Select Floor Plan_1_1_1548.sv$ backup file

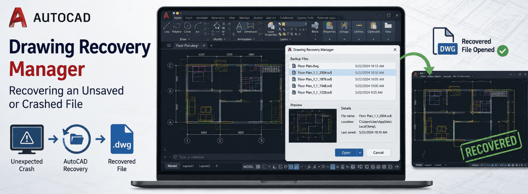[342, 86]
